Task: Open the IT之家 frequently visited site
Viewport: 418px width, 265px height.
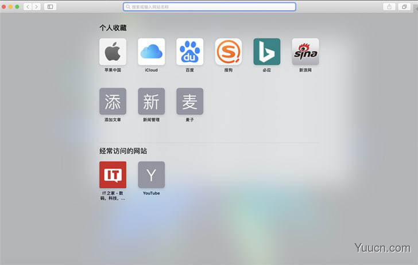Action: [113, 175]
